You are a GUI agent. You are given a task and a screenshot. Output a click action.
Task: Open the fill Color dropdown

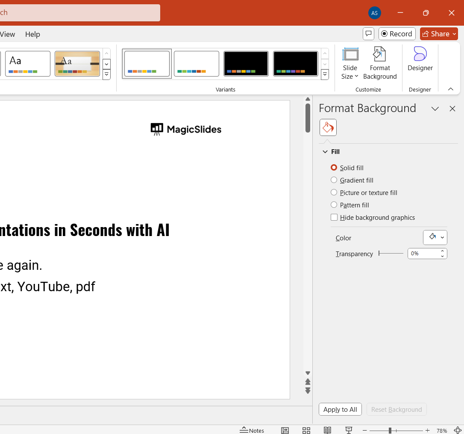[x=435, y=237]
